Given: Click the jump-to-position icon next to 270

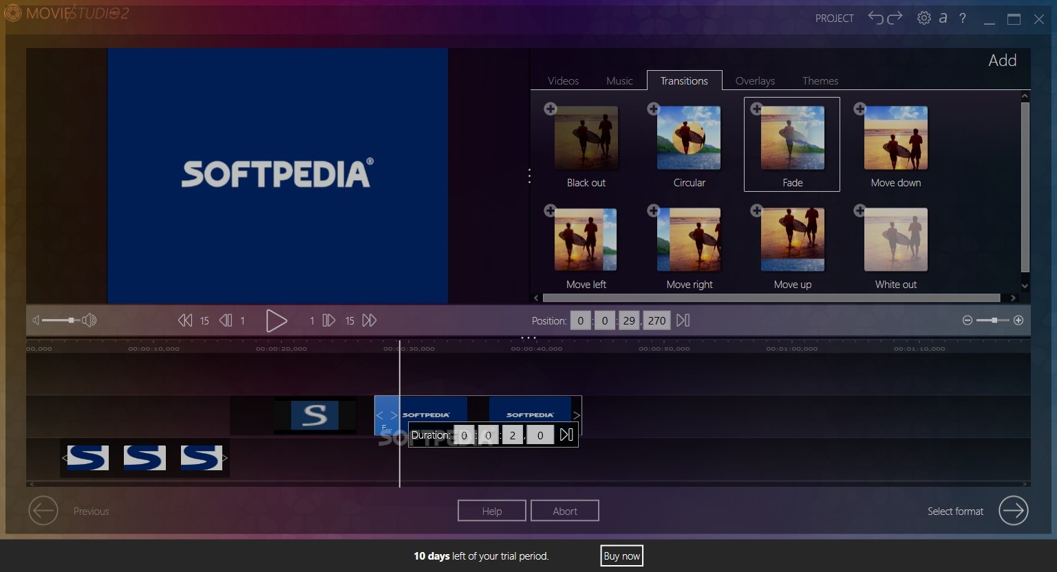Looking at the screenshot, I should point(683,320).
